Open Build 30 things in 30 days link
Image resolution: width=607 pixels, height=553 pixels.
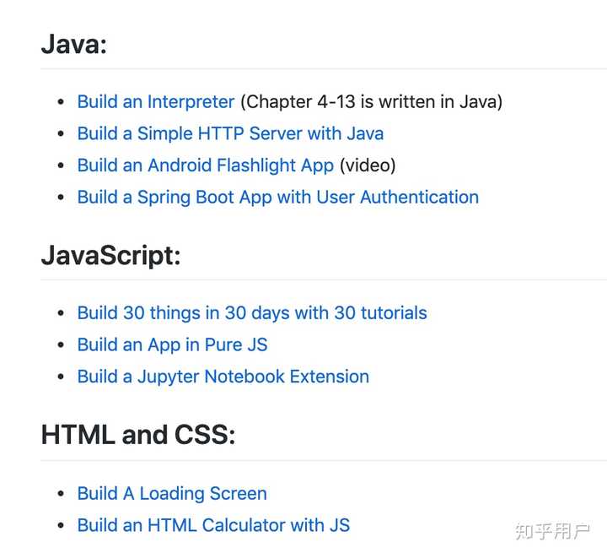click(252, 313)
